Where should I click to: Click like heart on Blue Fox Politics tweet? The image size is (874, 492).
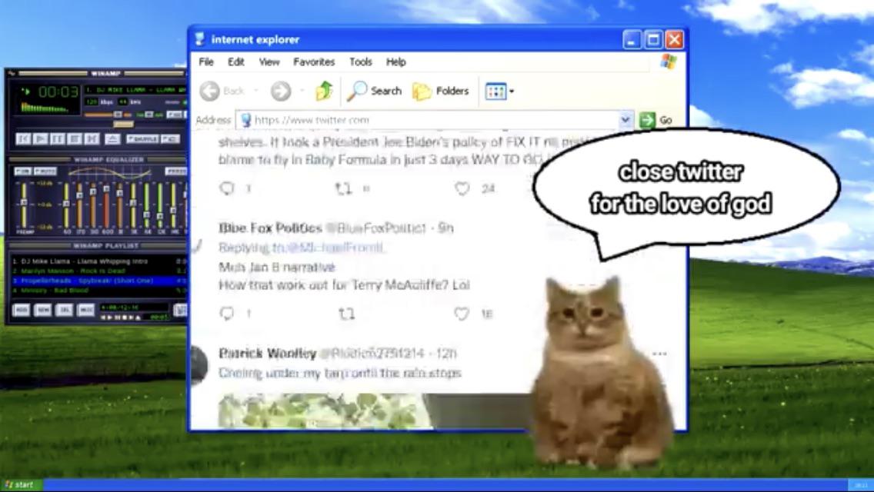tap(462, 314)
